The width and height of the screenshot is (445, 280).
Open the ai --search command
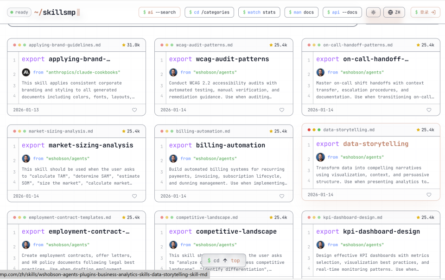pos(159,12)
